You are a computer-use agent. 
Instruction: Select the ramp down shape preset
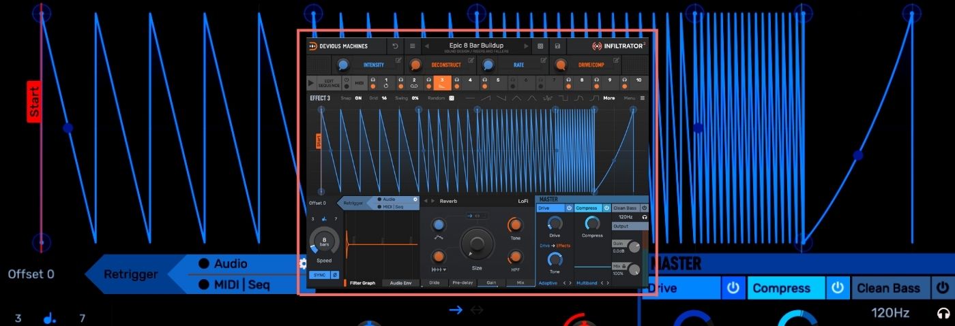pyautogui.click(x=501, y=98)
